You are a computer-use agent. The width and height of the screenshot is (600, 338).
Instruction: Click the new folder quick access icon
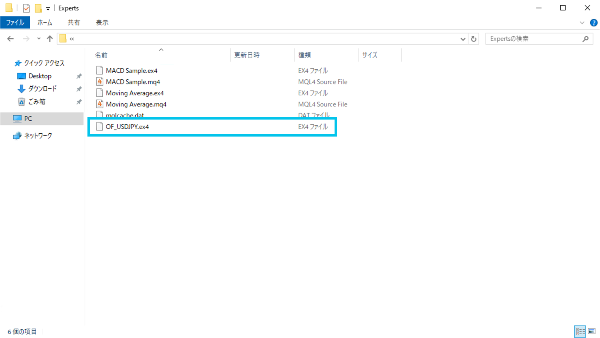(38, 8)
